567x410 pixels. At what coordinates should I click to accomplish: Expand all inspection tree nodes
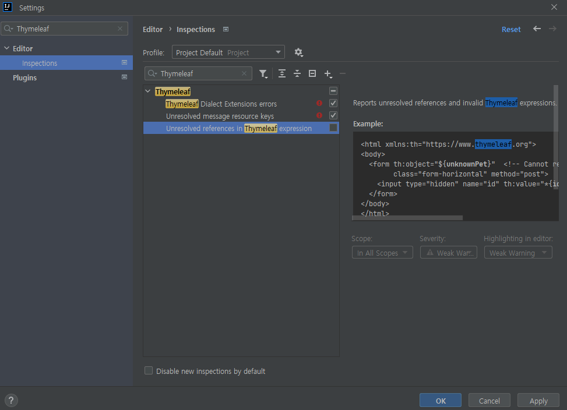(282, 74)
